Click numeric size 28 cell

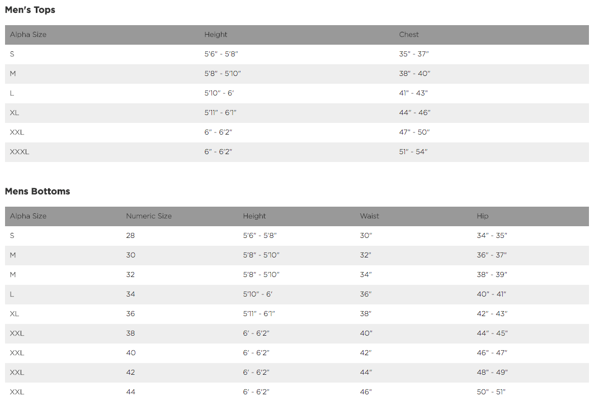tap(130, 236)
